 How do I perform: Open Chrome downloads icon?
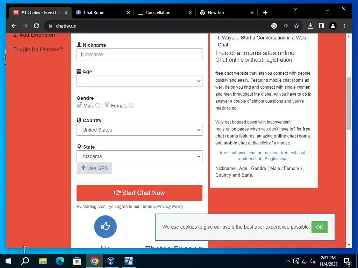[x=310, y=26]
